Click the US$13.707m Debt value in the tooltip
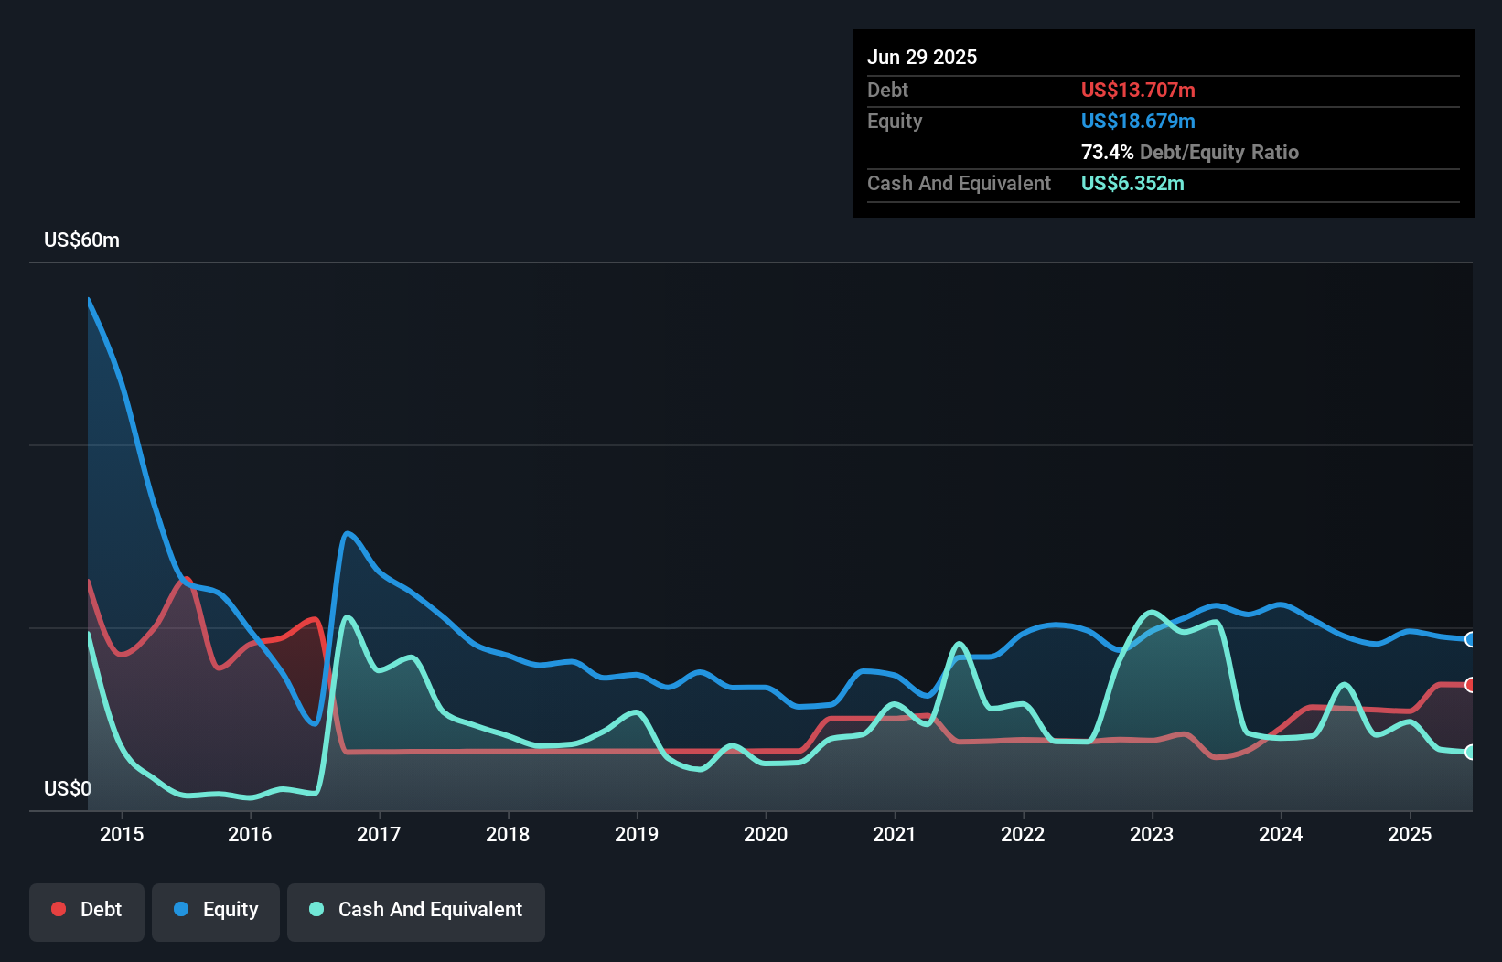 [x=1138, y=90]
